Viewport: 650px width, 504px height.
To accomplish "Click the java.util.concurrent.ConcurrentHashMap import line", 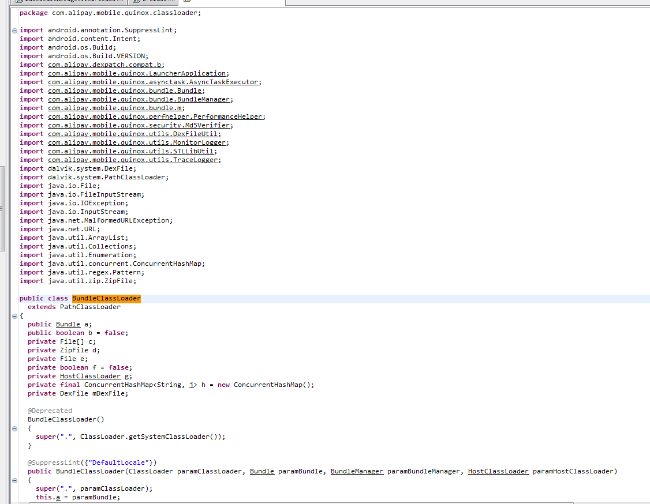I will coord(113,264).
